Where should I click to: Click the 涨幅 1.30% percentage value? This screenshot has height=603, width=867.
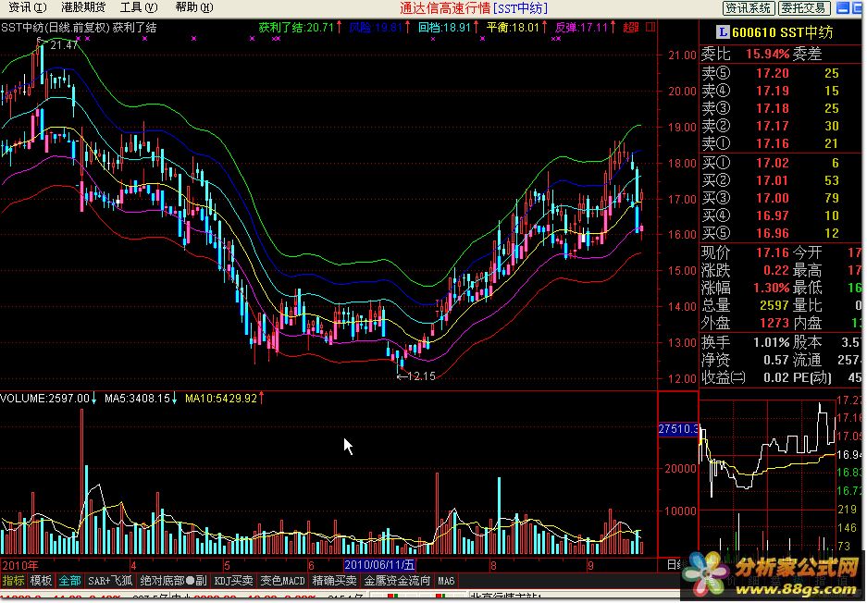coord(772,288)
